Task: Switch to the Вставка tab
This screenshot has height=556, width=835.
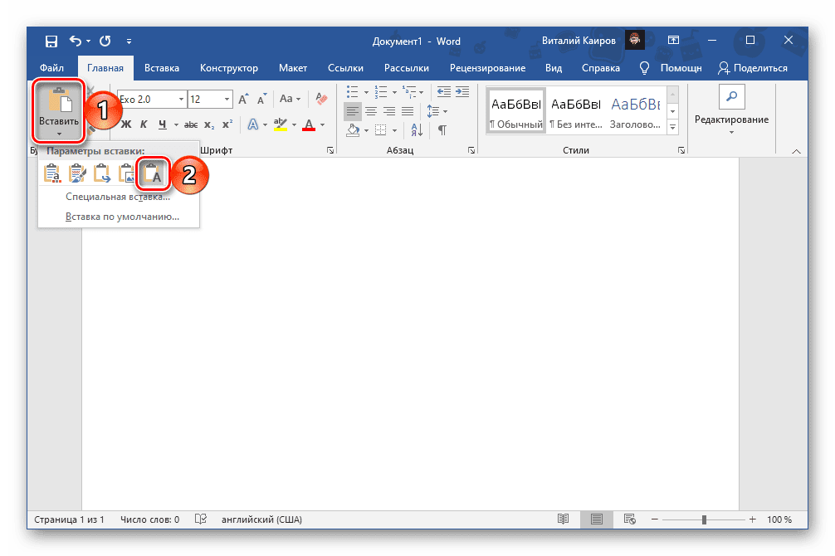Action: [x=162, y=68]
